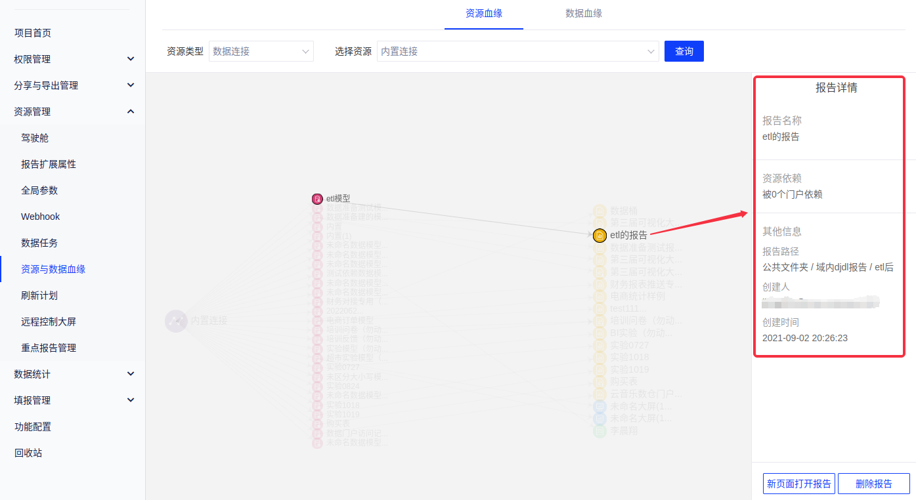916x500 pixels.
Task: Select the 资源血缘 tab
Action: [484, 13]
